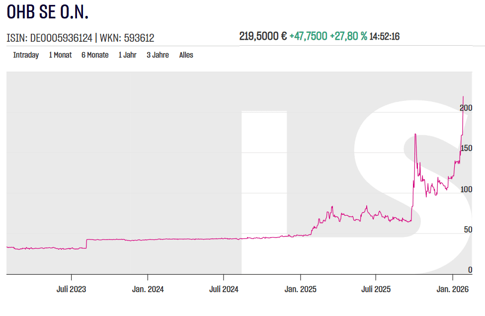Click the current price 219,5000 €
The image size is (485, 316).
point(263,36)
